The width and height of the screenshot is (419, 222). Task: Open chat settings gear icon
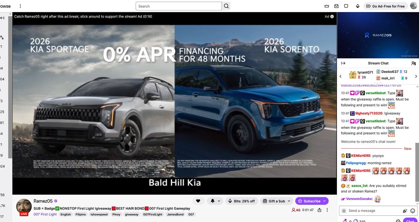tap(398, 221)
